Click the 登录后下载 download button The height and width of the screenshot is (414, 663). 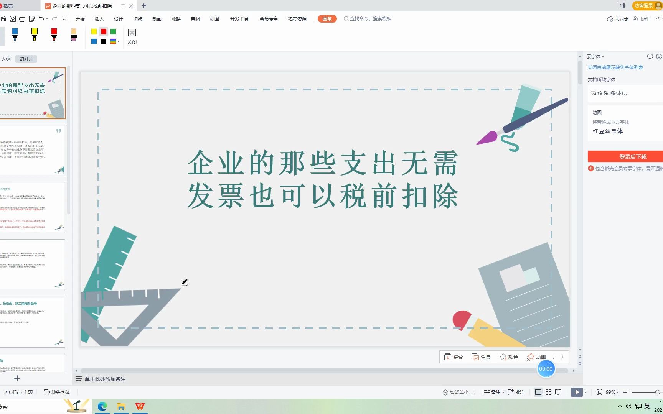[633, 156]
